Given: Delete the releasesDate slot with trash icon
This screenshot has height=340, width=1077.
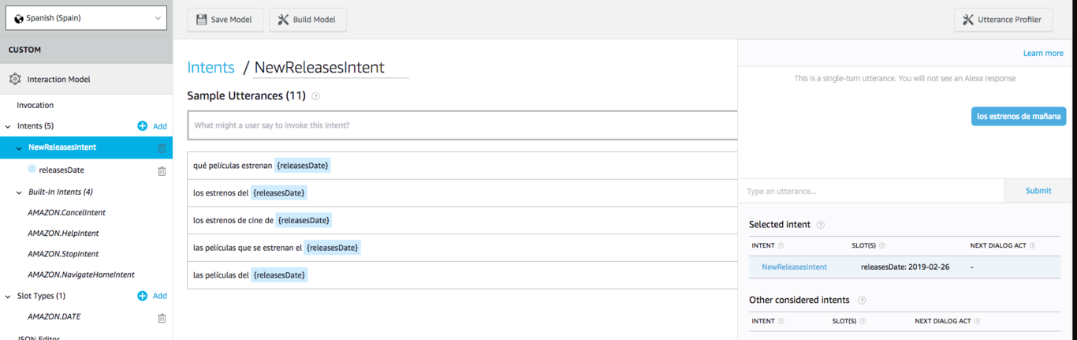Looking at the screenshot, I should 162,170.
